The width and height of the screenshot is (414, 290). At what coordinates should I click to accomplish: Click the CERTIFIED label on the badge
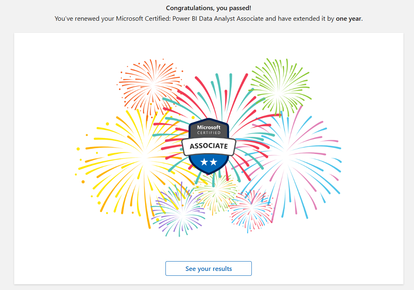click(208, 133)
